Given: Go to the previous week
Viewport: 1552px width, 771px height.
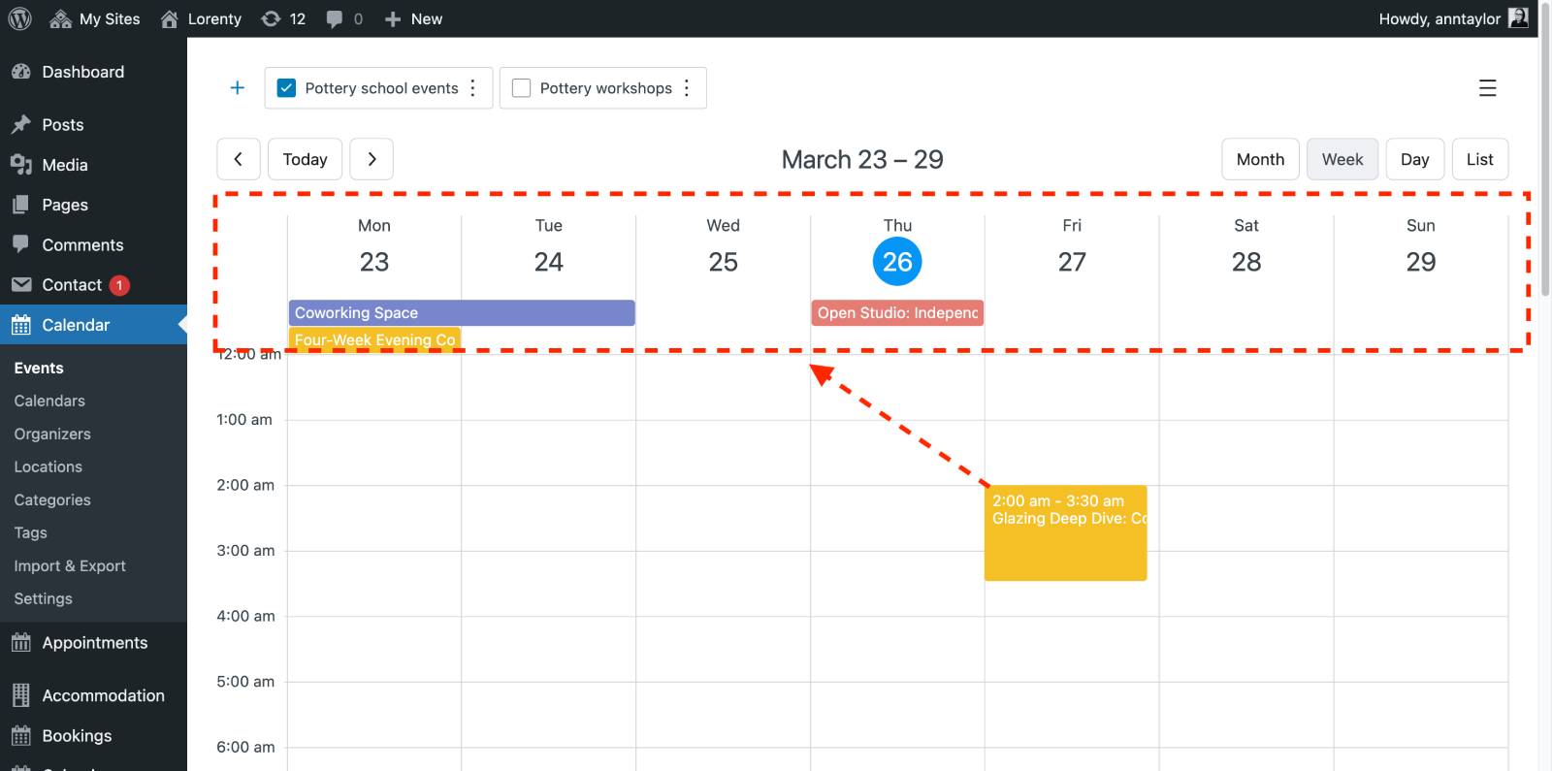Looking at the screenshot, I should (239, 159).
